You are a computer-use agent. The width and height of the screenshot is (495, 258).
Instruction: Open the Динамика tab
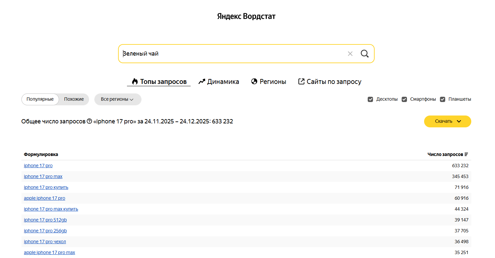tap(223, 82)
